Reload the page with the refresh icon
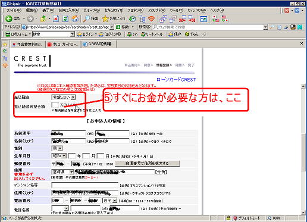307x222 pixels. [x=65, y=19]
